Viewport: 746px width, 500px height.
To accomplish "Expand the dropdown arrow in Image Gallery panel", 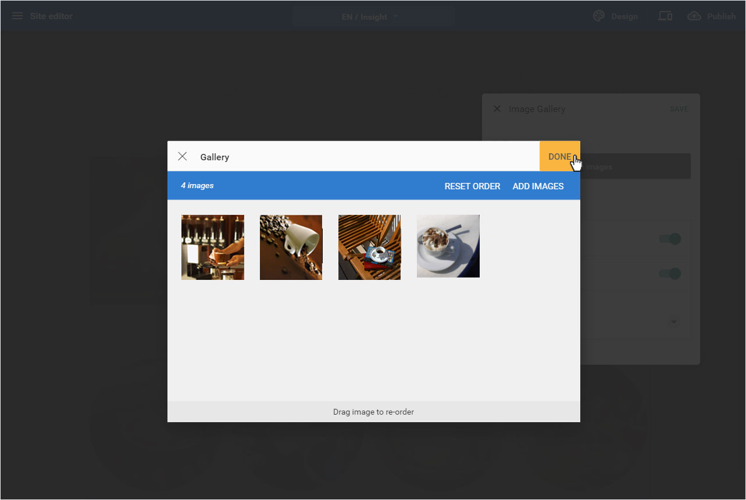I will 674,321.
